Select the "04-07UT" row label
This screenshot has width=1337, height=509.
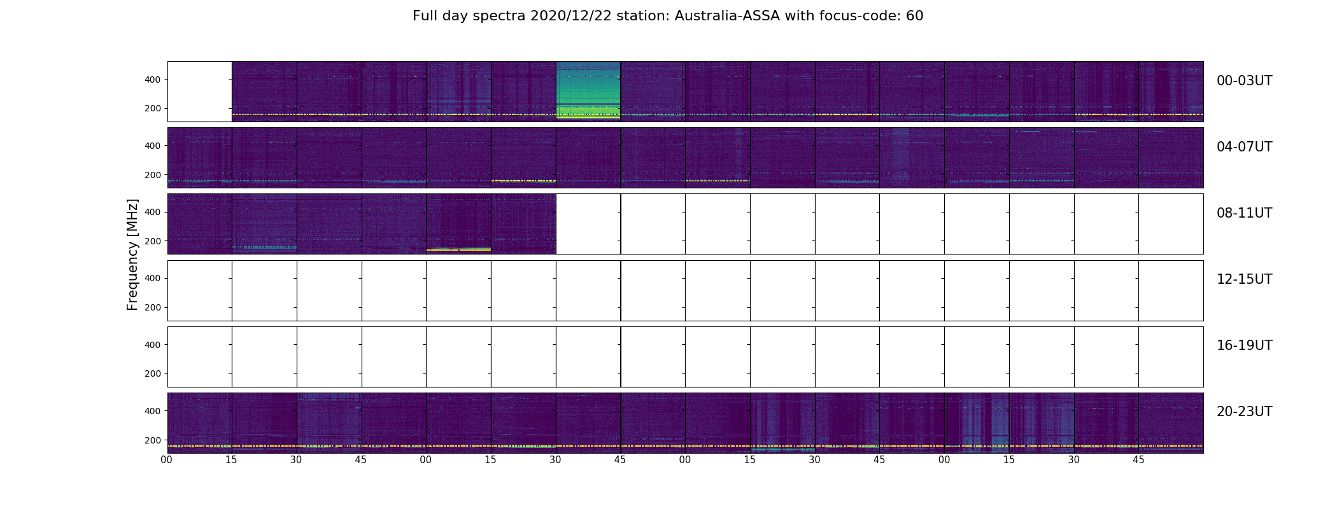1244,147
